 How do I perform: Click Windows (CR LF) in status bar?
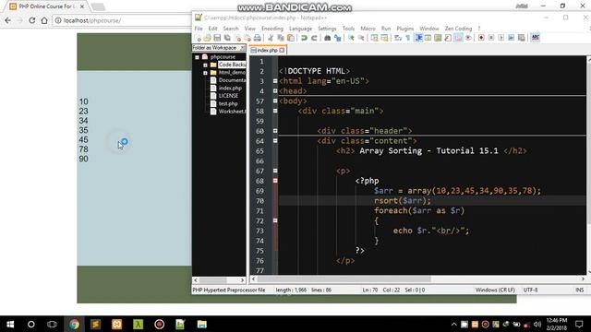tap(495, 290)
